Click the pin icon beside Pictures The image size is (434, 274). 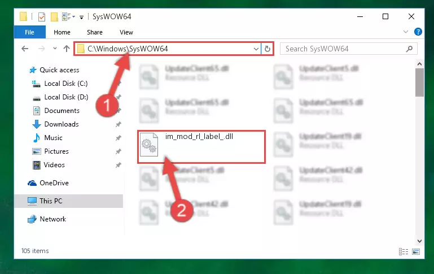pos(118,151)
